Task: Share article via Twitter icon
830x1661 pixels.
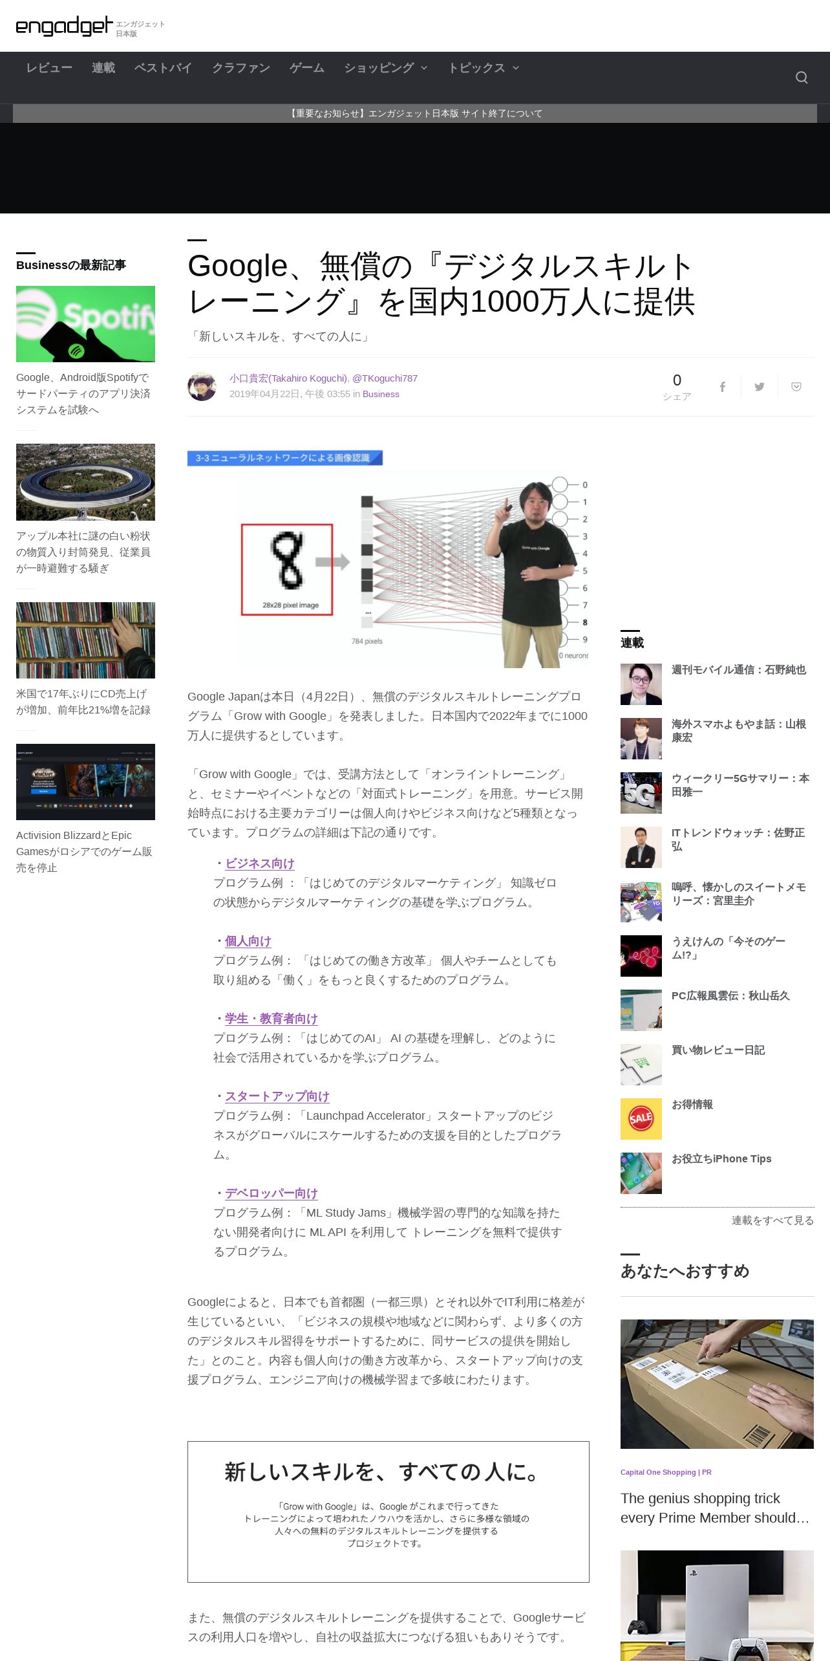Action: click(760, 387)
